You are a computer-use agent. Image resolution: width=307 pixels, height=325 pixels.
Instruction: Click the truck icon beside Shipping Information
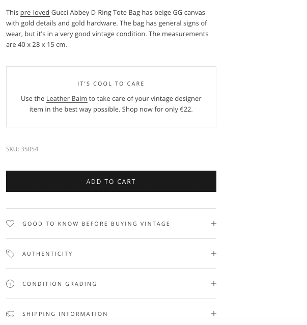(x=10, y=314)
